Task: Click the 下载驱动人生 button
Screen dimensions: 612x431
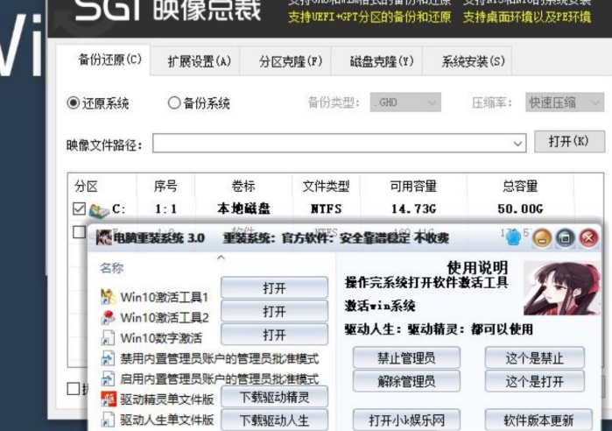Action: click(x=274, y=420)
